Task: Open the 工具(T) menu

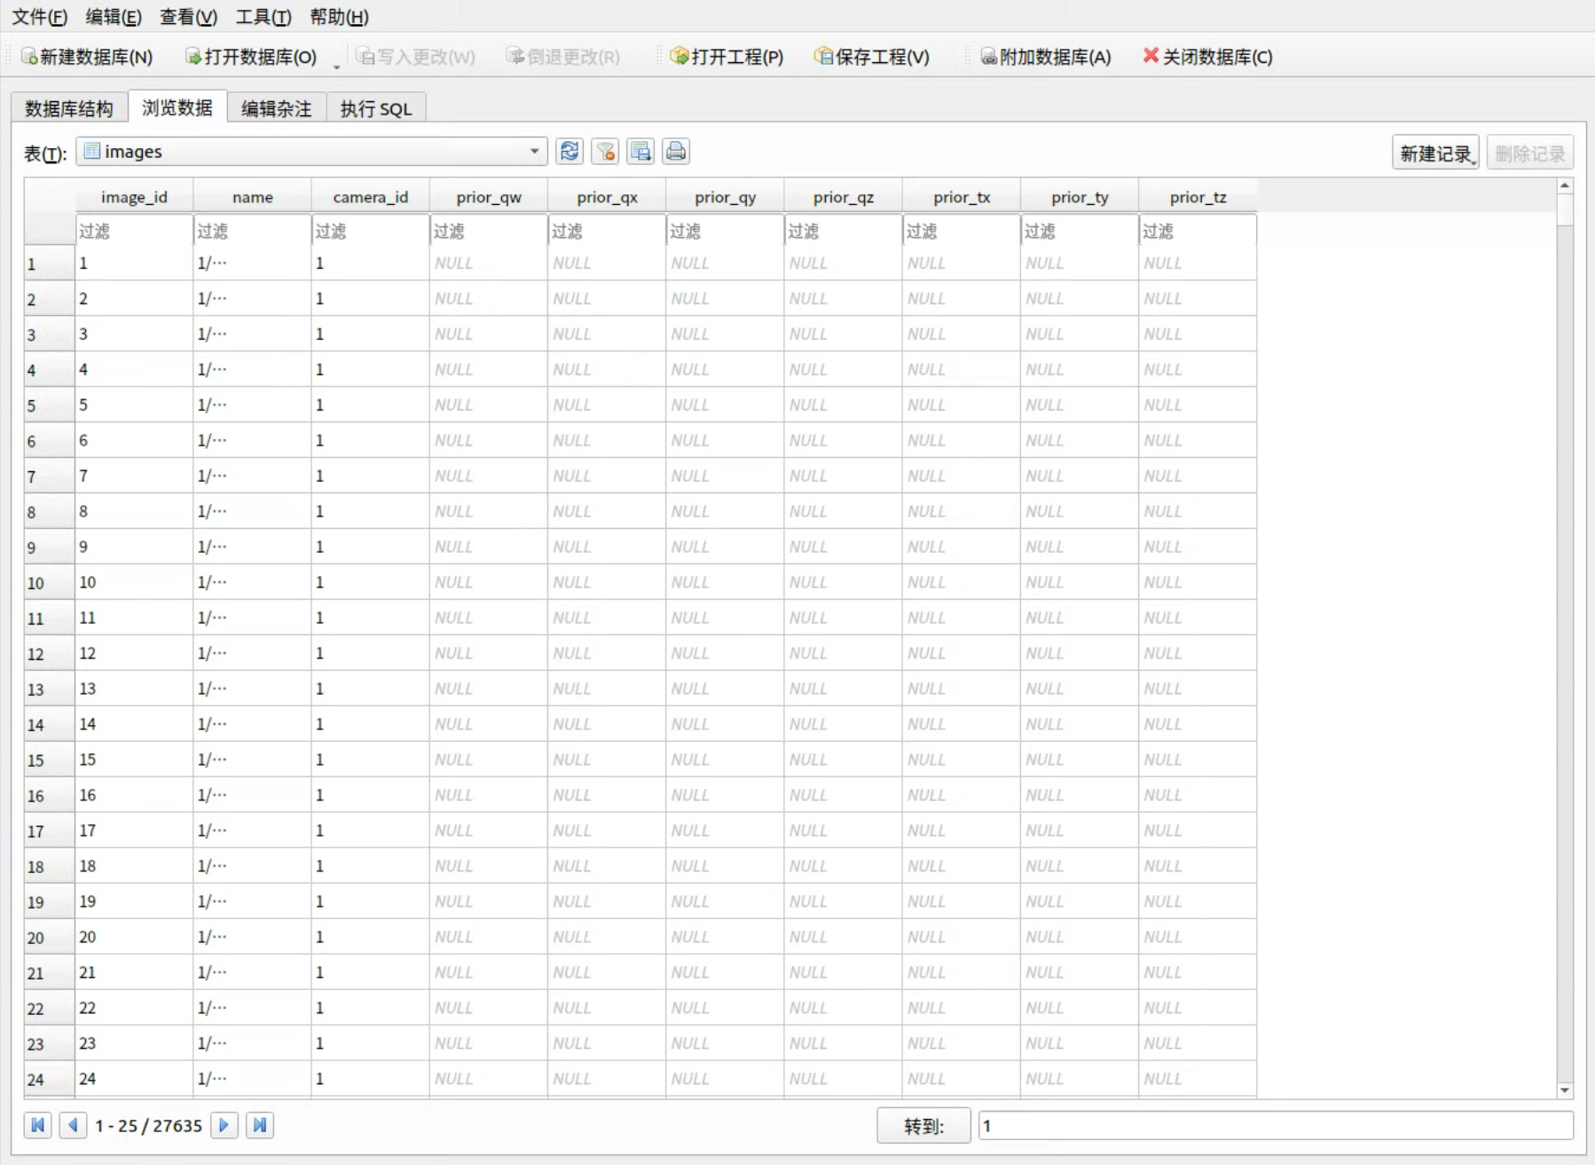Action: 263,17
